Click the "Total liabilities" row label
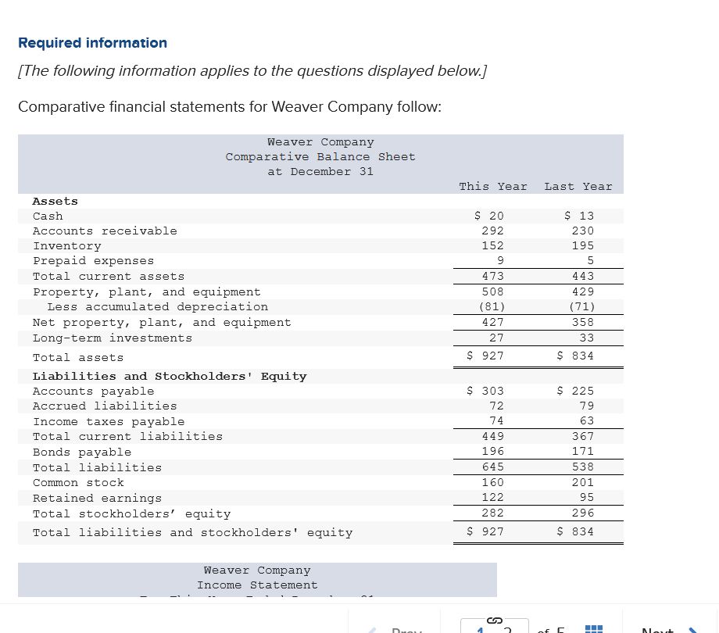Screen dimensions: 719x633 pyautogui.click(x=97, y=467)
